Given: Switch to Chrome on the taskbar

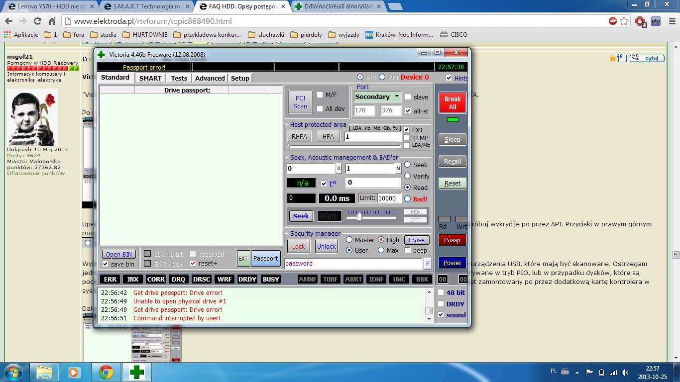Looking at the screenshot, I should pos(106,372).
